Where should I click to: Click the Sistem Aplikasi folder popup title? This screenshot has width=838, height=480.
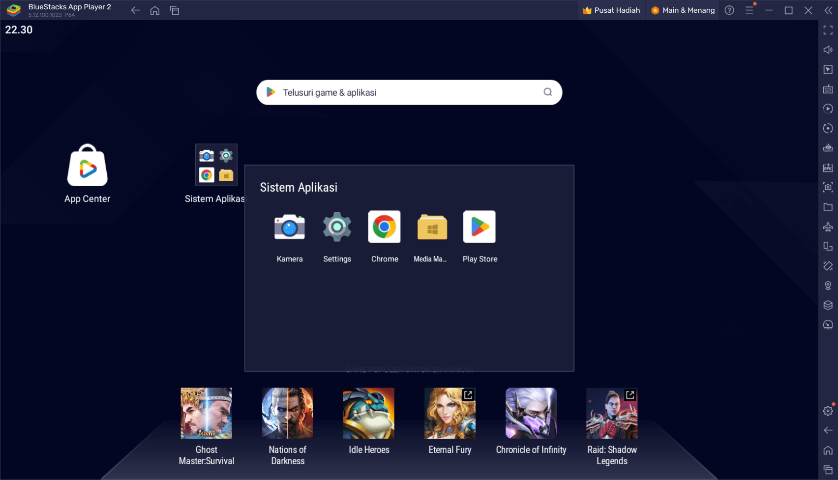click(299, 187)
